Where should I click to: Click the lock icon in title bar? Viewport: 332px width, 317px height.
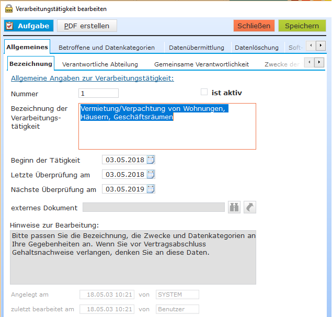coord(9,9)
